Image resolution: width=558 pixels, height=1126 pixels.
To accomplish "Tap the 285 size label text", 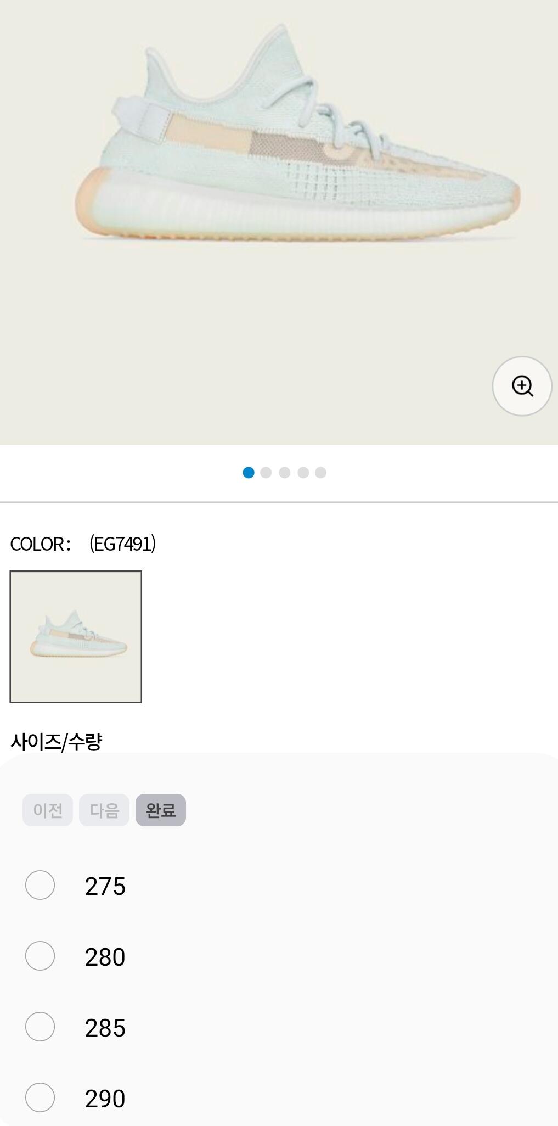I will click(x=105, y=1028).
